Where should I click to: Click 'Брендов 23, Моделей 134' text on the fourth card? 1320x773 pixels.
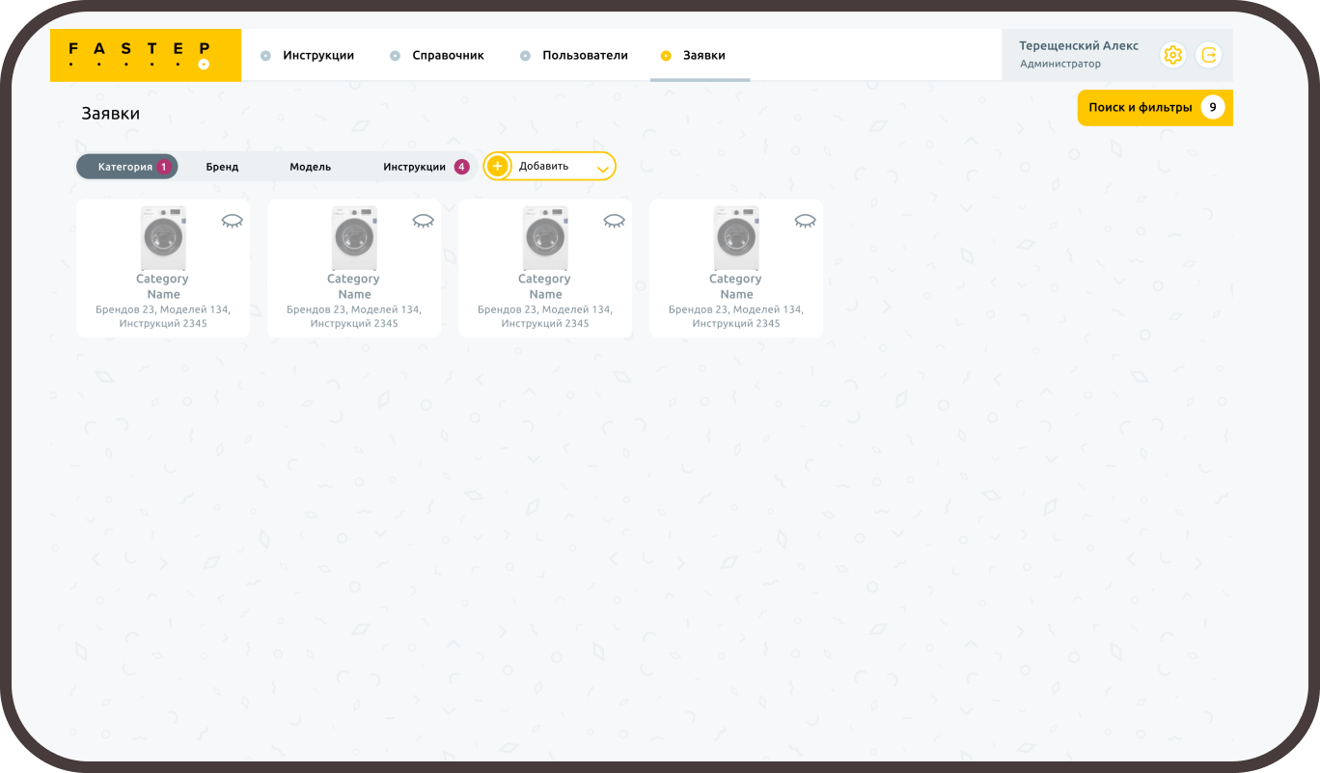[x=736, y=309]
